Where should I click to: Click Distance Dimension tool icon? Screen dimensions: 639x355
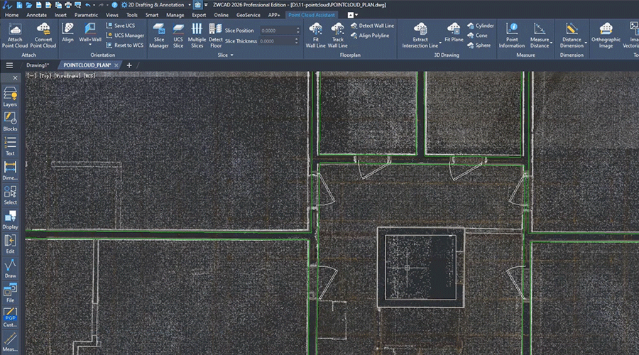pyautogui.click(x=572, y=29)
